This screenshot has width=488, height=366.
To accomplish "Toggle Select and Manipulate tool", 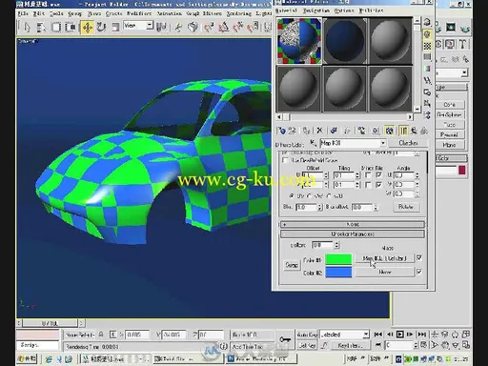I will pos(178,28).
